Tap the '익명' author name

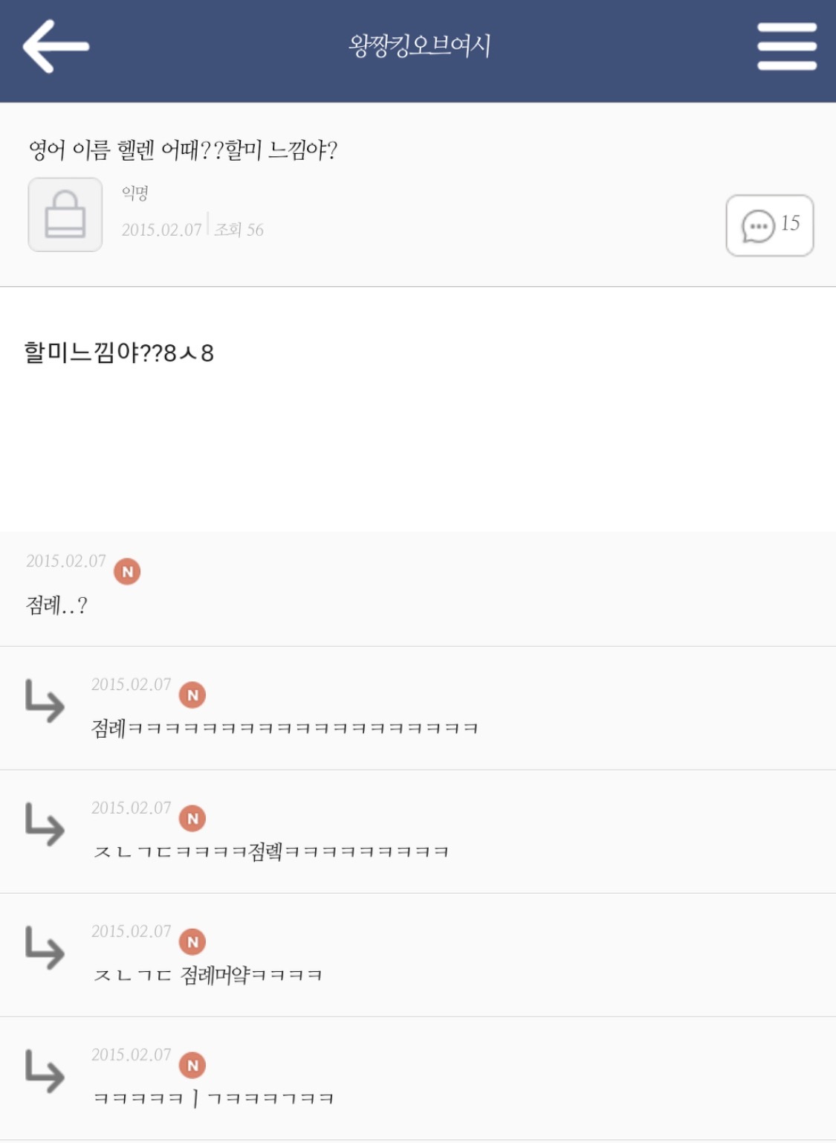tap(135, 193)
